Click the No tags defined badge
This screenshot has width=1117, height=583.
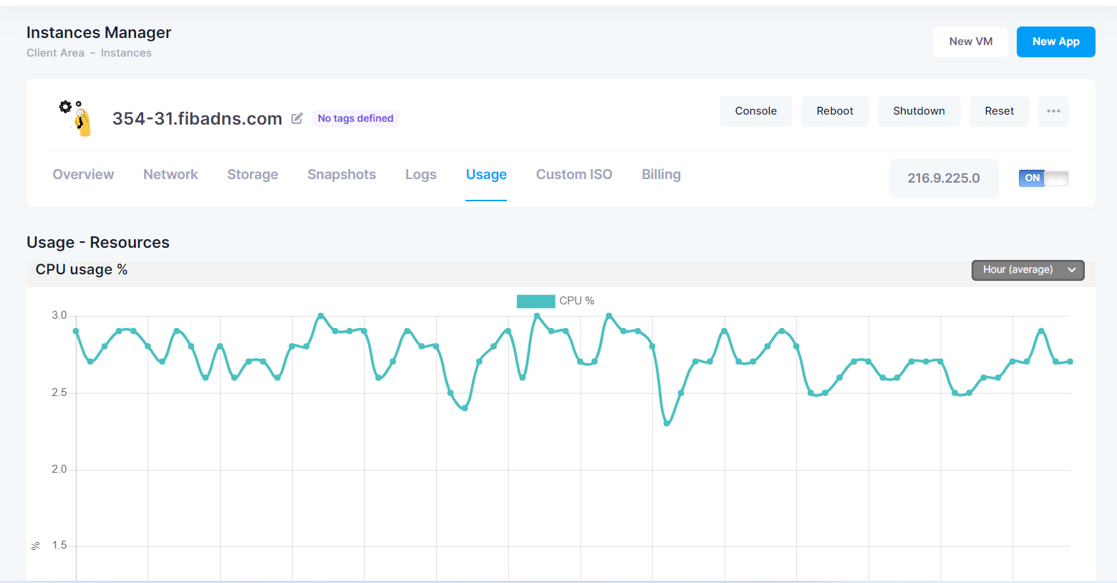pos(356,118)
